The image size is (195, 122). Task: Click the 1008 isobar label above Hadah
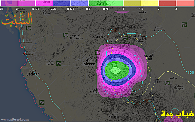[115, 30]
